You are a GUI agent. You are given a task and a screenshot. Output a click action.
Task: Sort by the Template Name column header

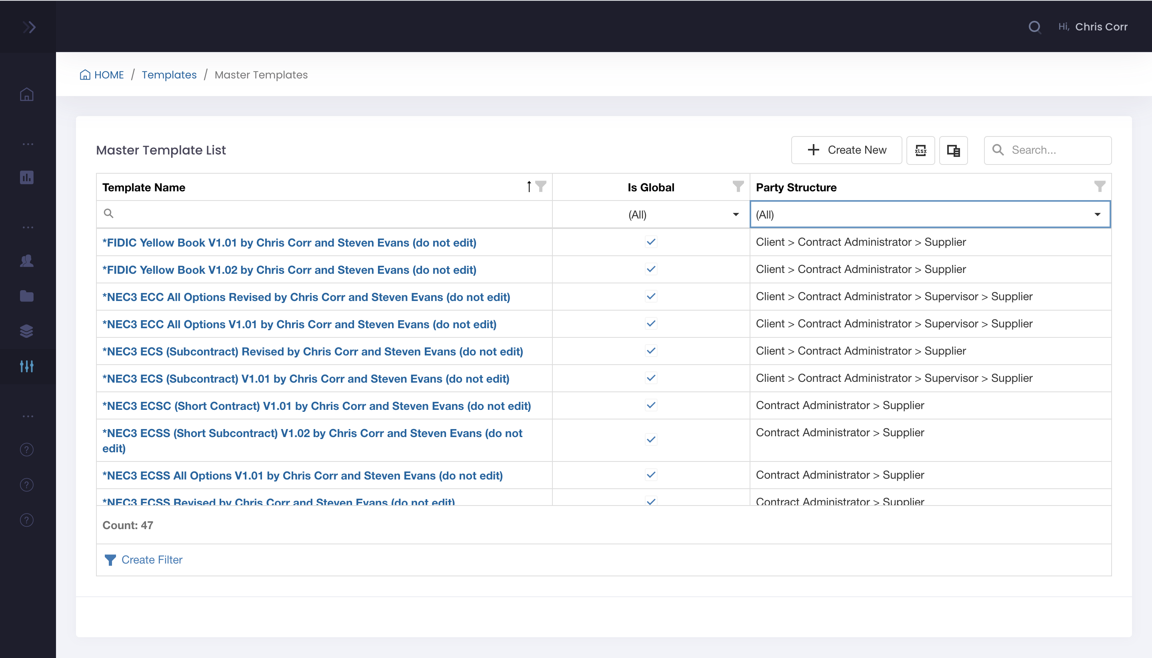pos(144,187)
